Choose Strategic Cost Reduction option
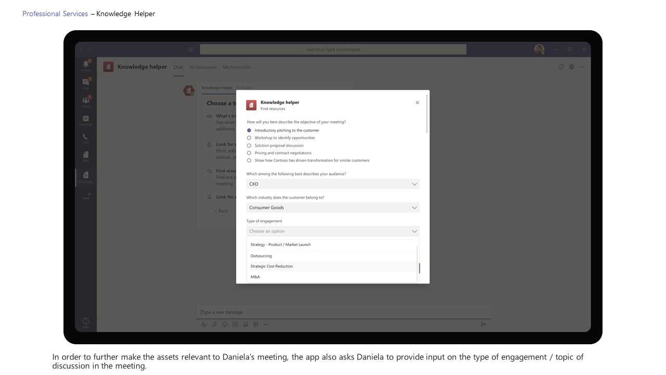The image size is (666, 375). [332, 266]
